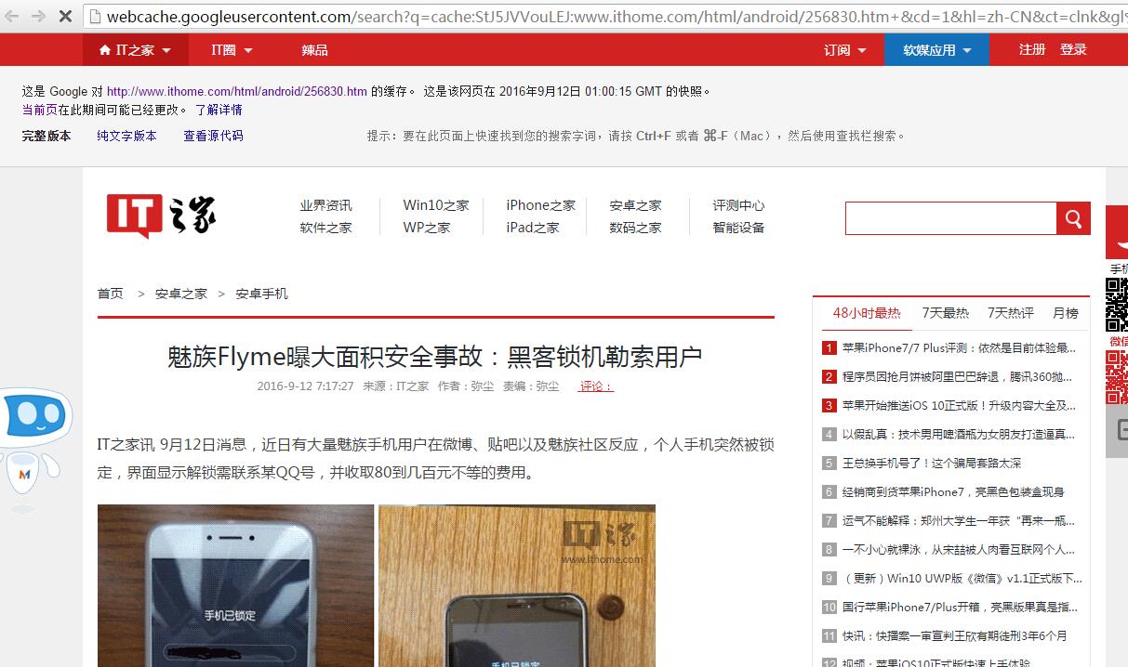The height and width of the screenshot is (667, 1128).
Task: Click the red search magnifier icon
Action: click(1073, 218)
